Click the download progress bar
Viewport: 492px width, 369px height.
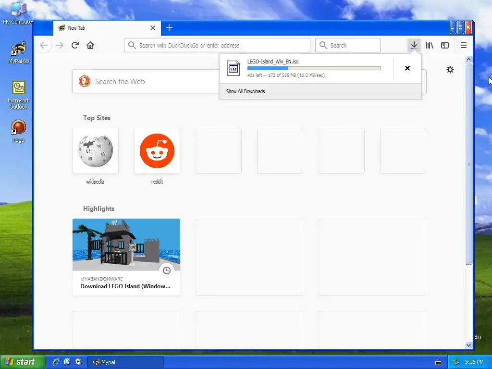314,68
